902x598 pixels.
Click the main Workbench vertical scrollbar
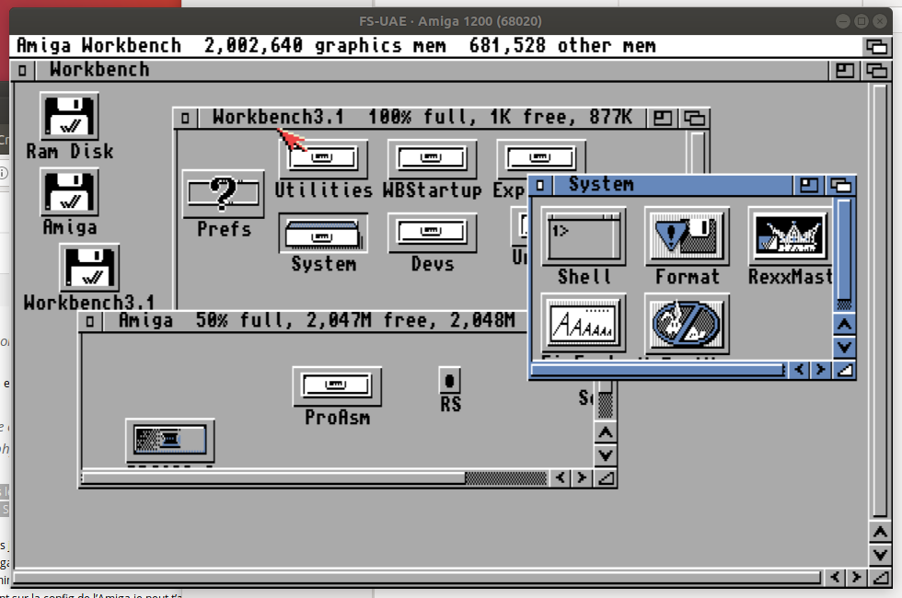coord(880,301)
